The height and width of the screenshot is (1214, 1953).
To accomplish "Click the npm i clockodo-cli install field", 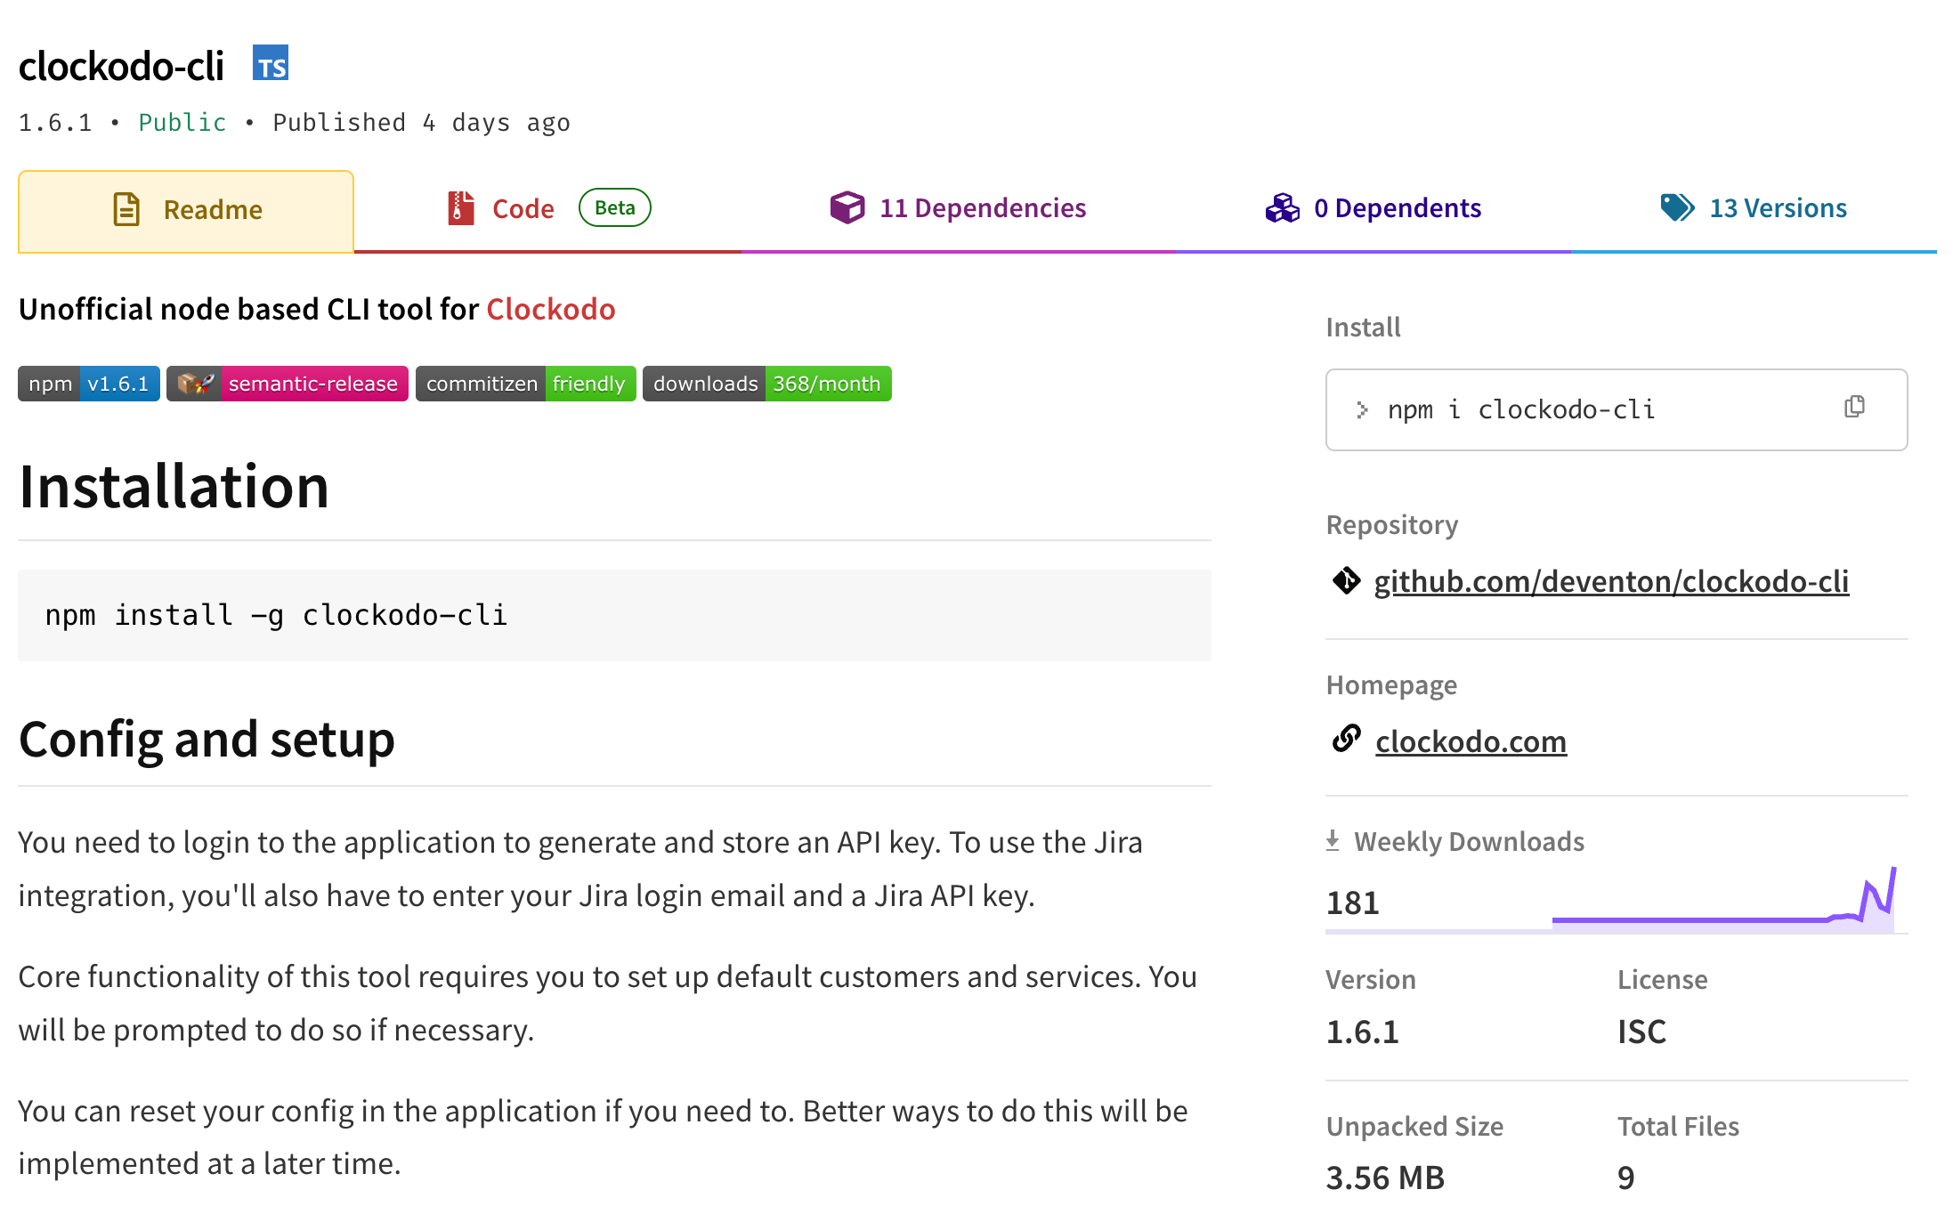I will (x=1617, y=409).
